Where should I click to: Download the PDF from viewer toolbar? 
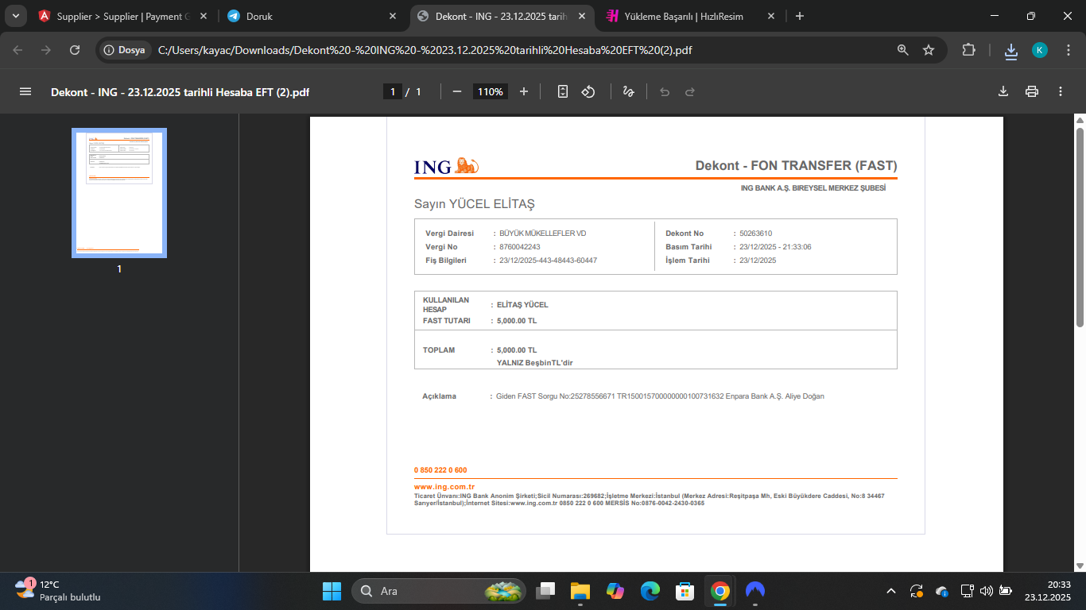(x=1003, y=91)
